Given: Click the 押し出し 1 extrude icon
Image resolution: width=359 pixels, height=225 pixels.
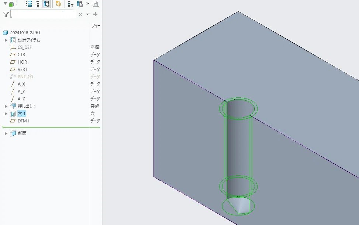Looking at the screenshot, I should tap(13, 106).
